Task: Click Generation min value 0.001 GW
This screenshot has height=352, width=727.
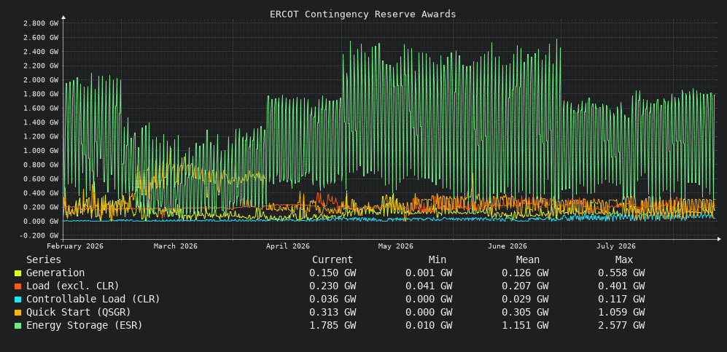Action: [x=429, y=273]
